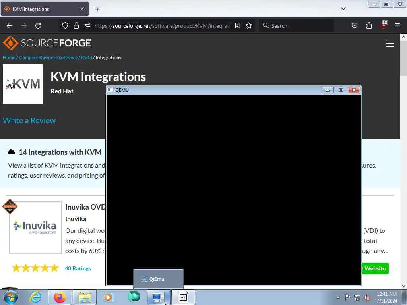Open the 40 Ratings link
407x305 pixels.
(78, 268)
